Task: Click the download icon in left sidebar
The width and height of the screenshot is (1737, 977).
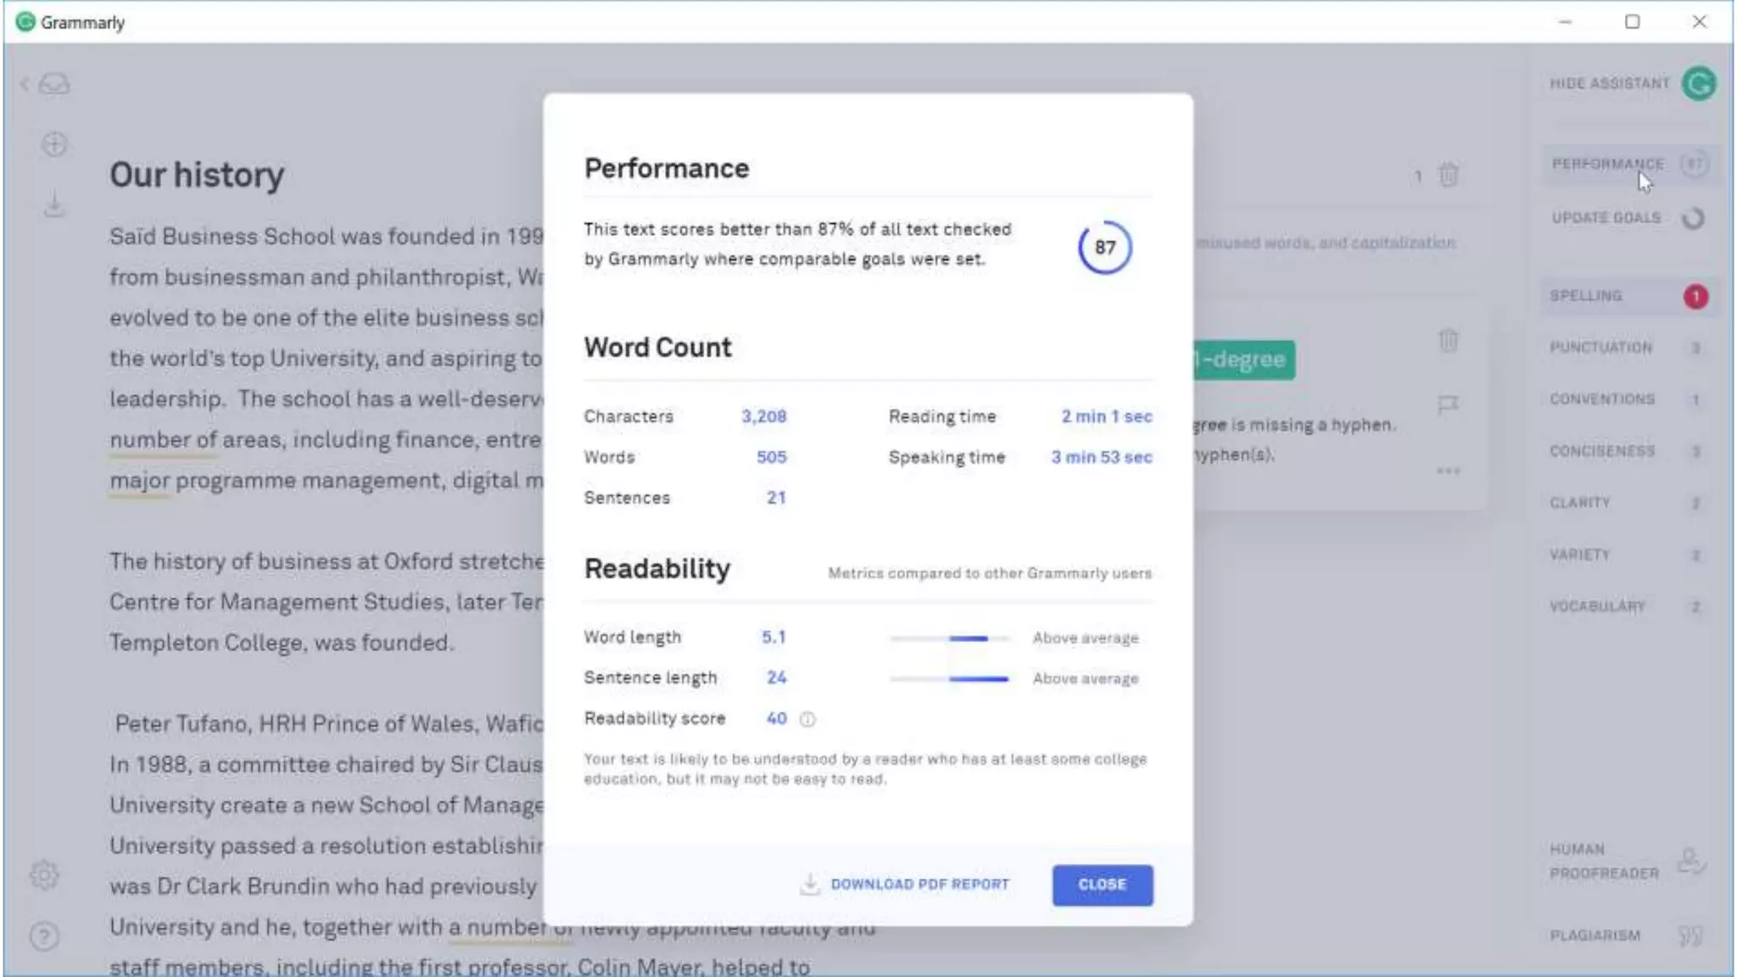Action: coord(54,204)
